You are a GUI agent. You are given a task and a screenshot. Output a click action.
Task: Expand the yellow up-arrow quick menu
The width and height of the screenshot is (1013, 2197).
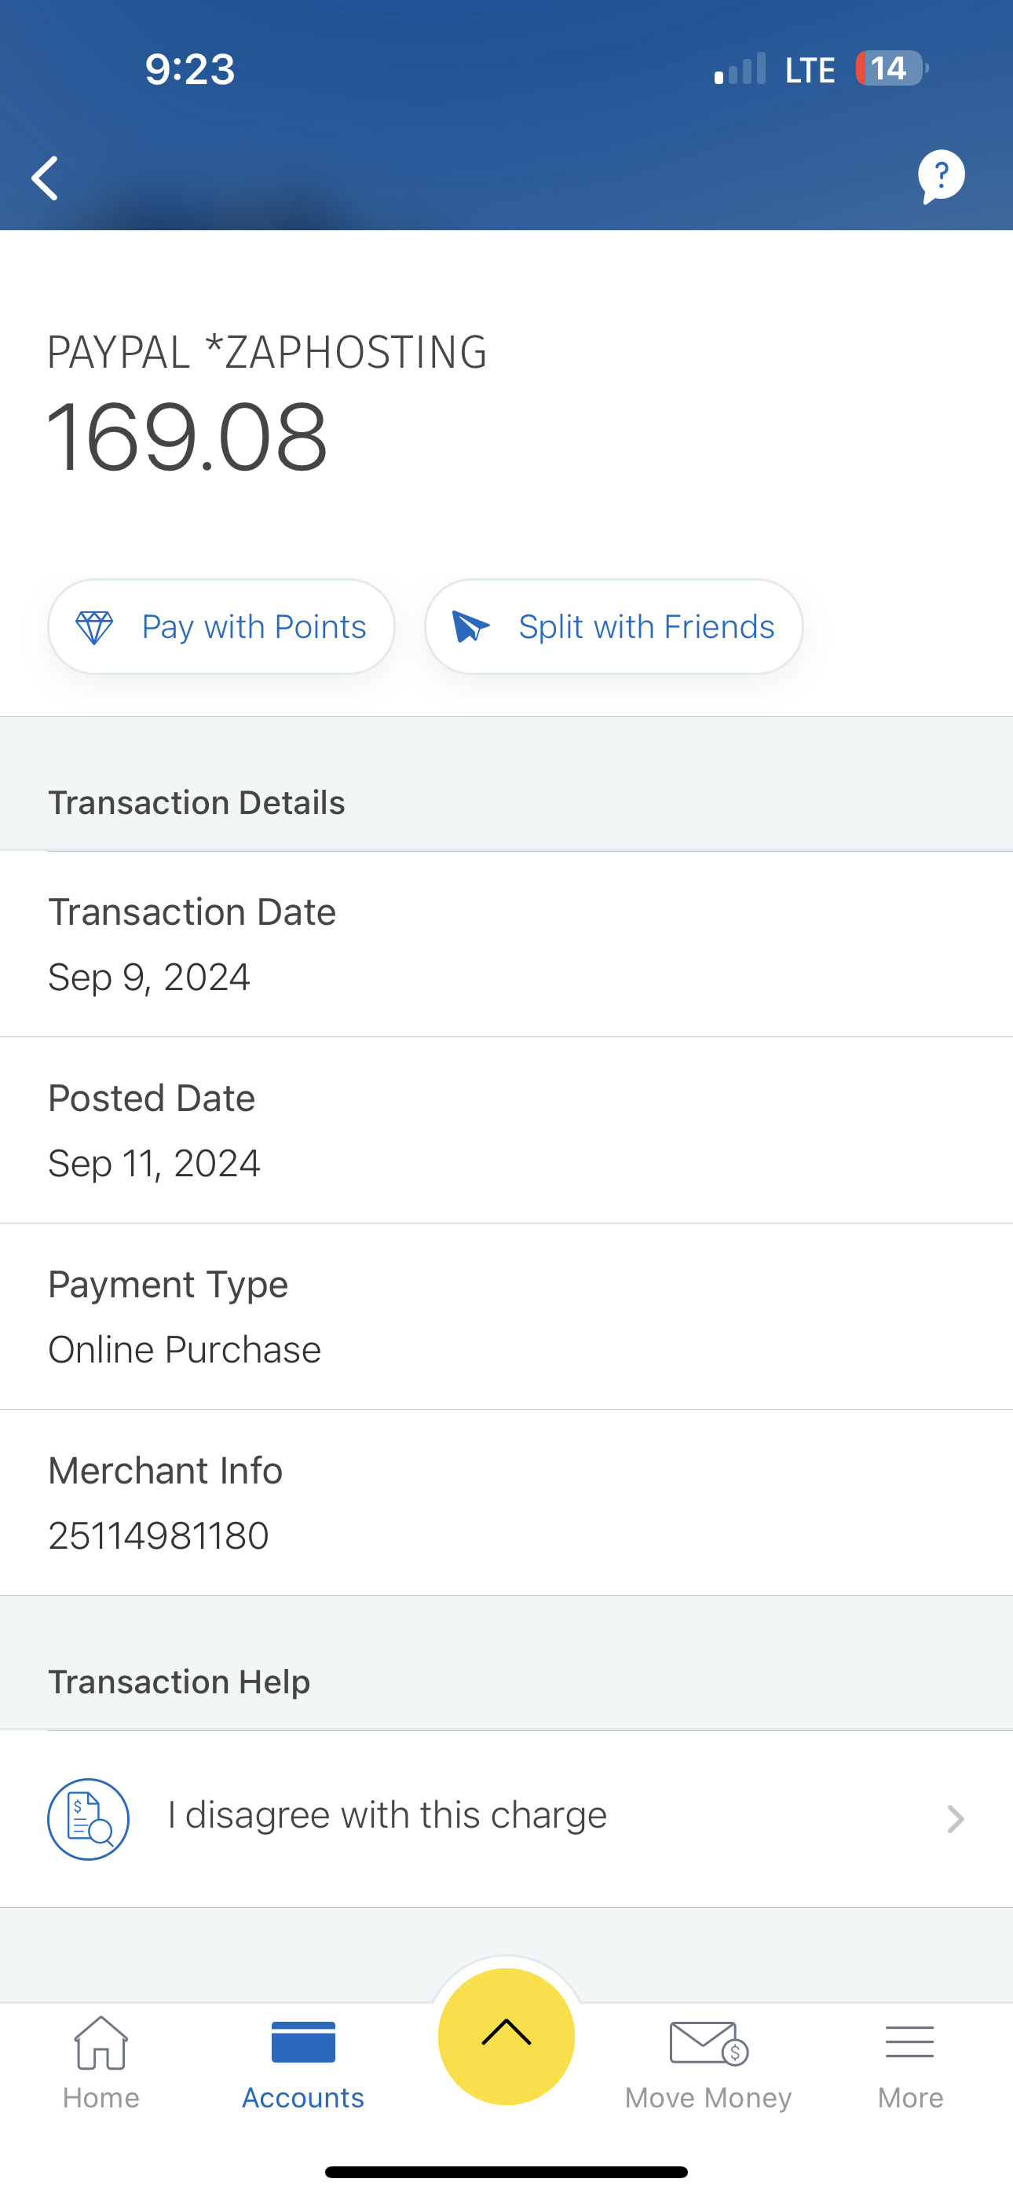[x=506, y=2036]
